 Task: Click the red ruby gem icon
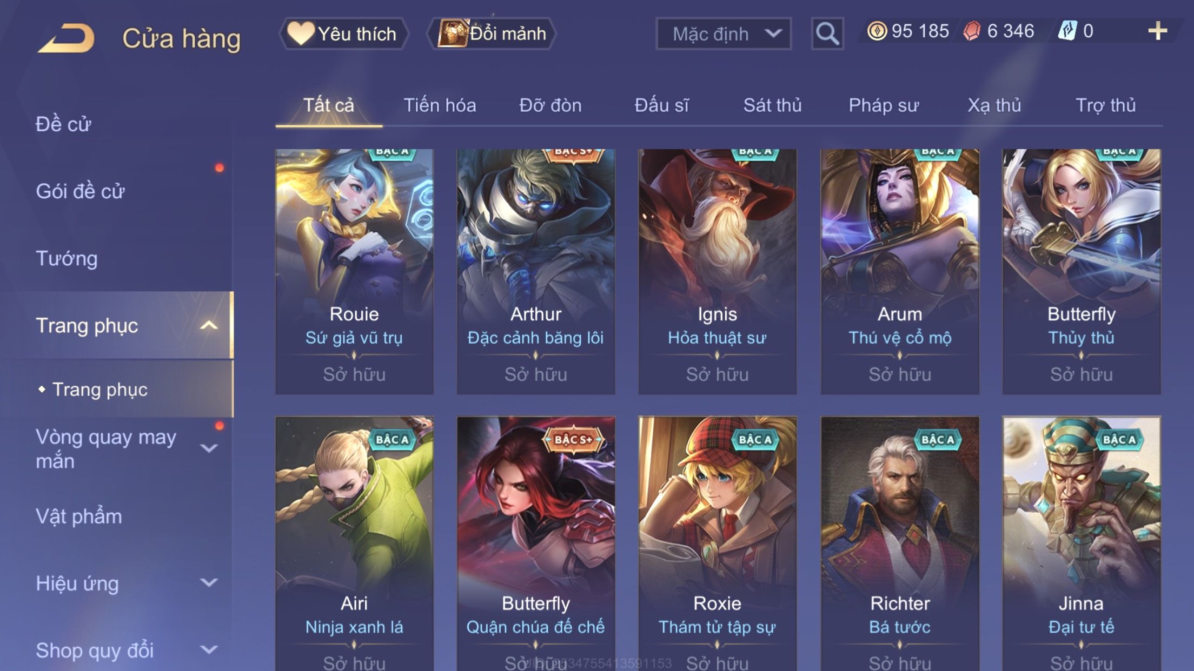tap(972, 31)
